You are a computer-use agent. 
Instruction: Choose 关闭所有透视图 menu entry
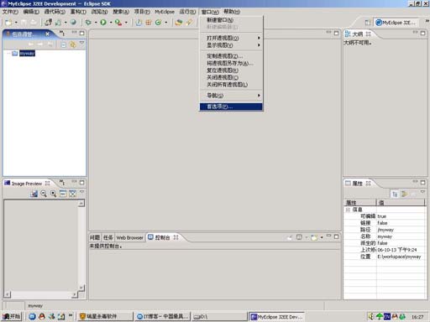coord(231,85)
